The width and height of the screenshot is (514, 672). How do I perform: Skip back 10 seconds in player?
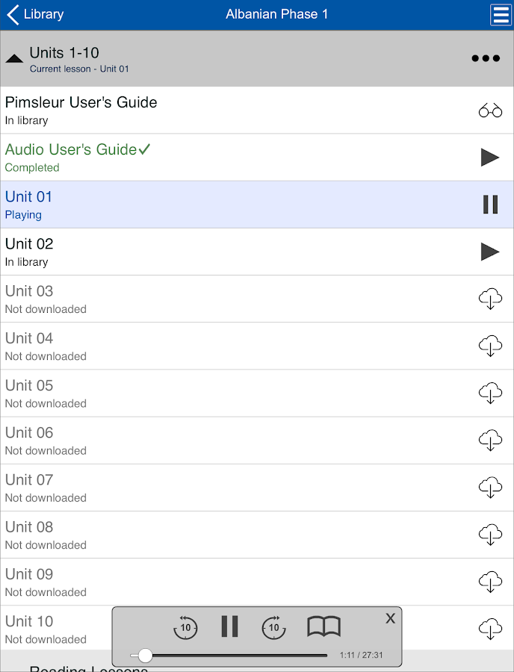tap(185, 627)
